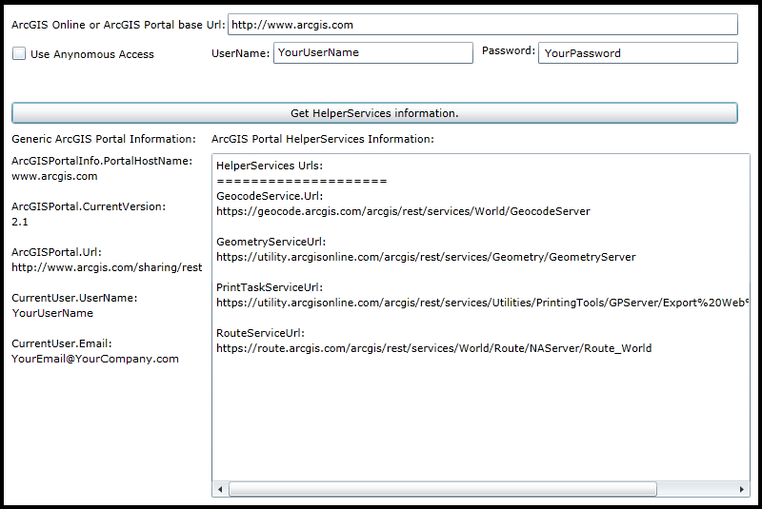Click the 'RouteServiceUrl:' label
762x509 pixels.
tap(260, 332)
